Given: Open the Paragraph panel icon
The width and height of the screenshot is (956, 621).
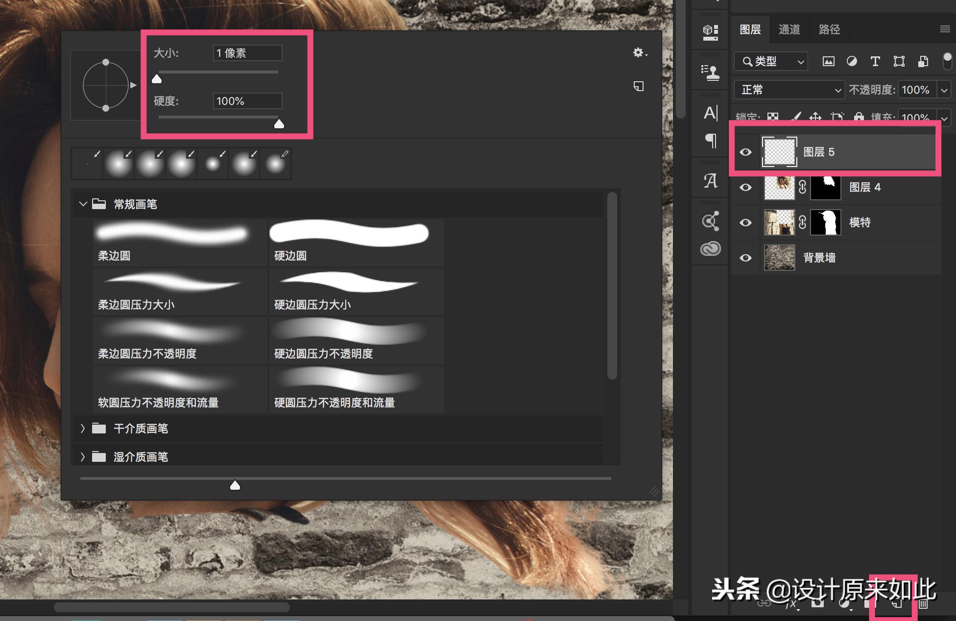Looking at the screenshot, I should pyautogui.click(x=711, y=141).
